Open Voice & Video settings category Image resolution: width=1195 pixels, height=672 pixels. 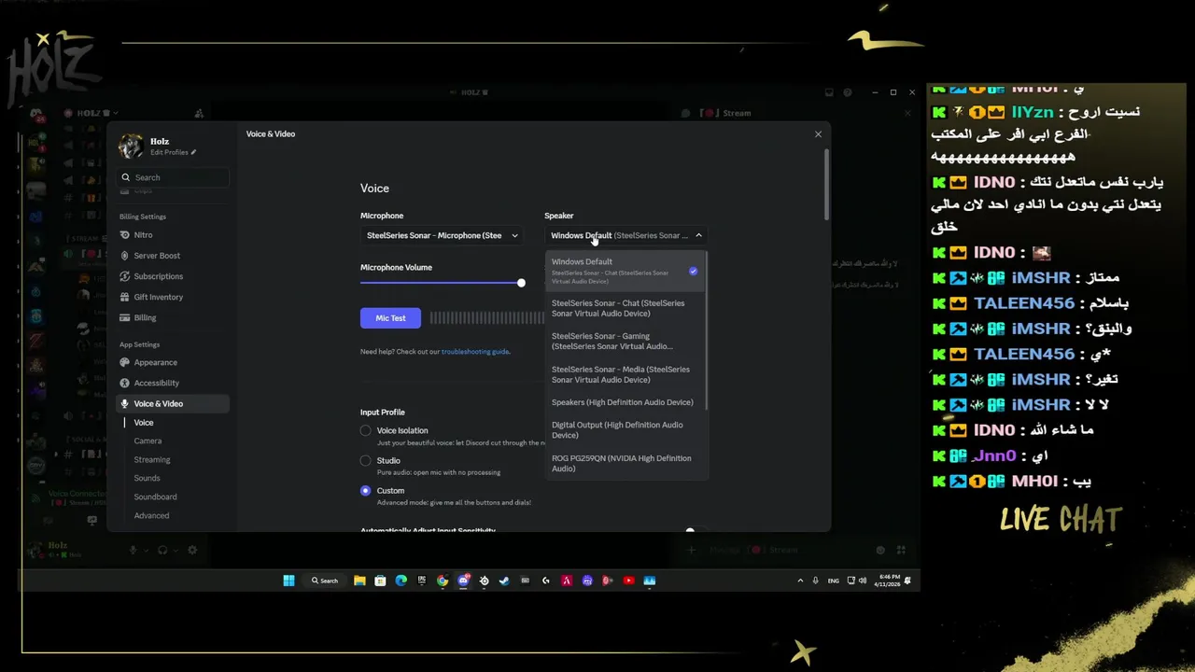tap(173, 403)
